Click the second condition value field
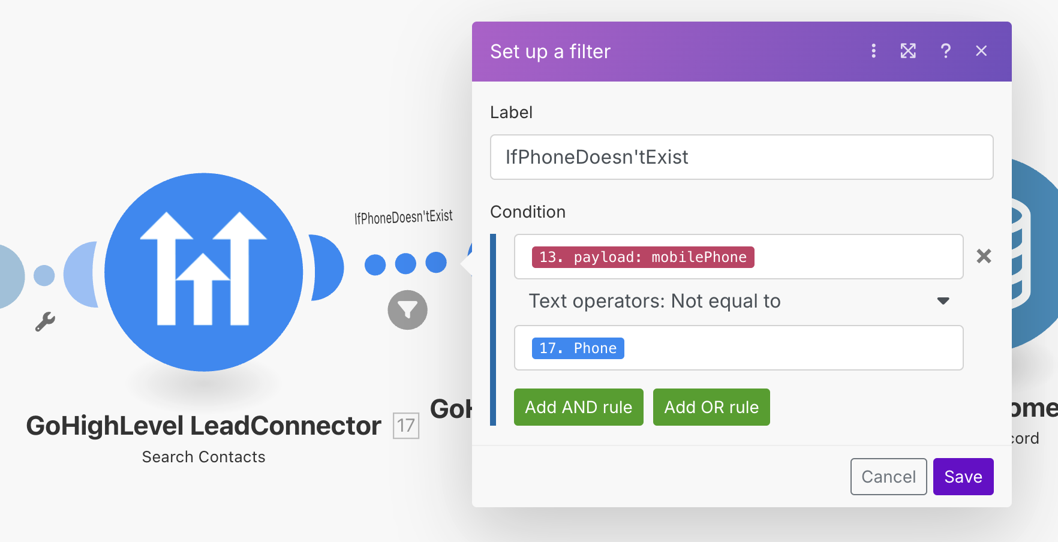Viewport: 1058px width, 542px height. coord(739,348)
